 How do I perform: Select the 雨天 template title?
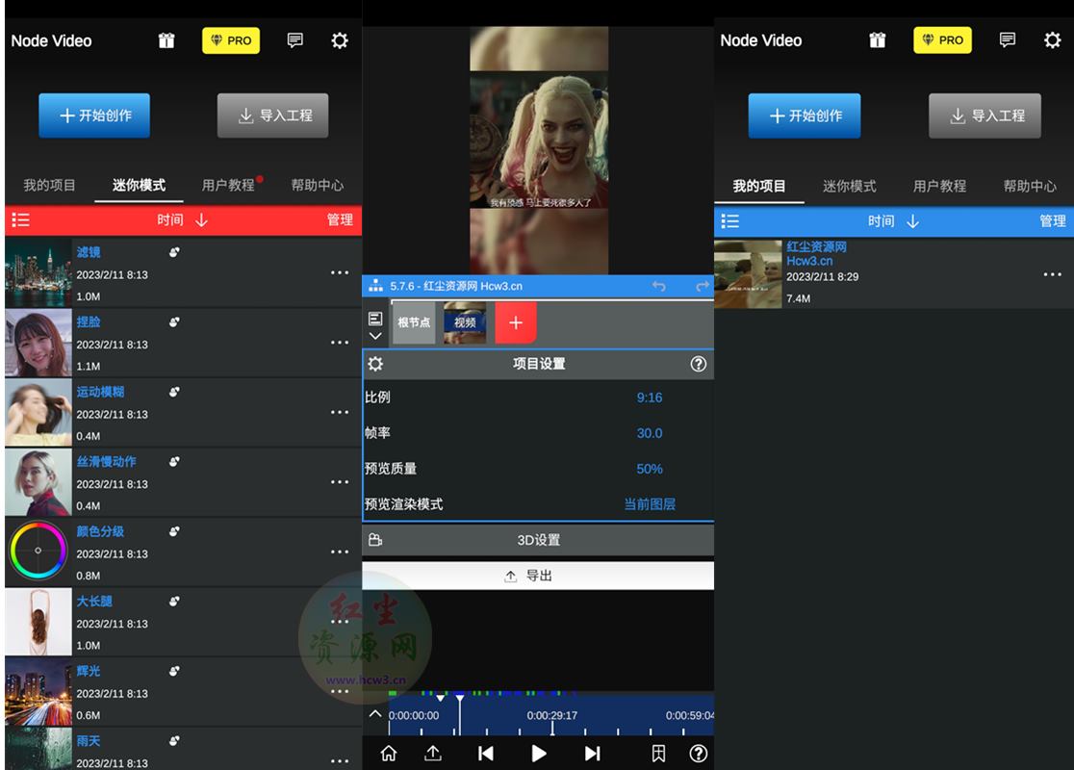point(89,740)
